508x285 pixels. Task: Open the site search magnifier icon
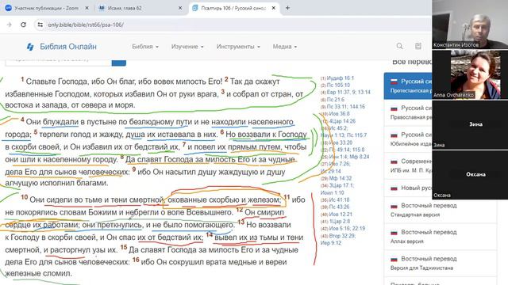pyautogui.click(x=399, y=46)
